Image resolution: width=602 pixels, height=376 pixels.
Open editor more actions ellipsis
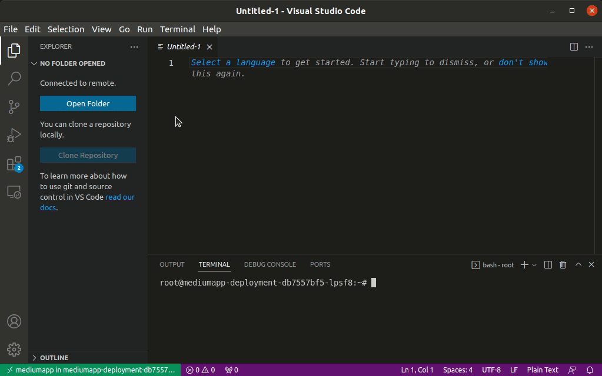coord(589,47)
